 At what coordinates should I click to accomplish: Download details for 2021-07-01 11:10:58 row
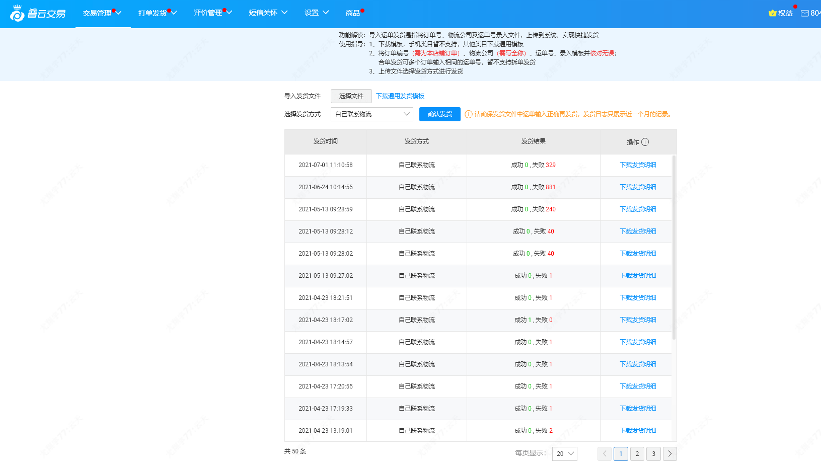(x=638, y=165)
